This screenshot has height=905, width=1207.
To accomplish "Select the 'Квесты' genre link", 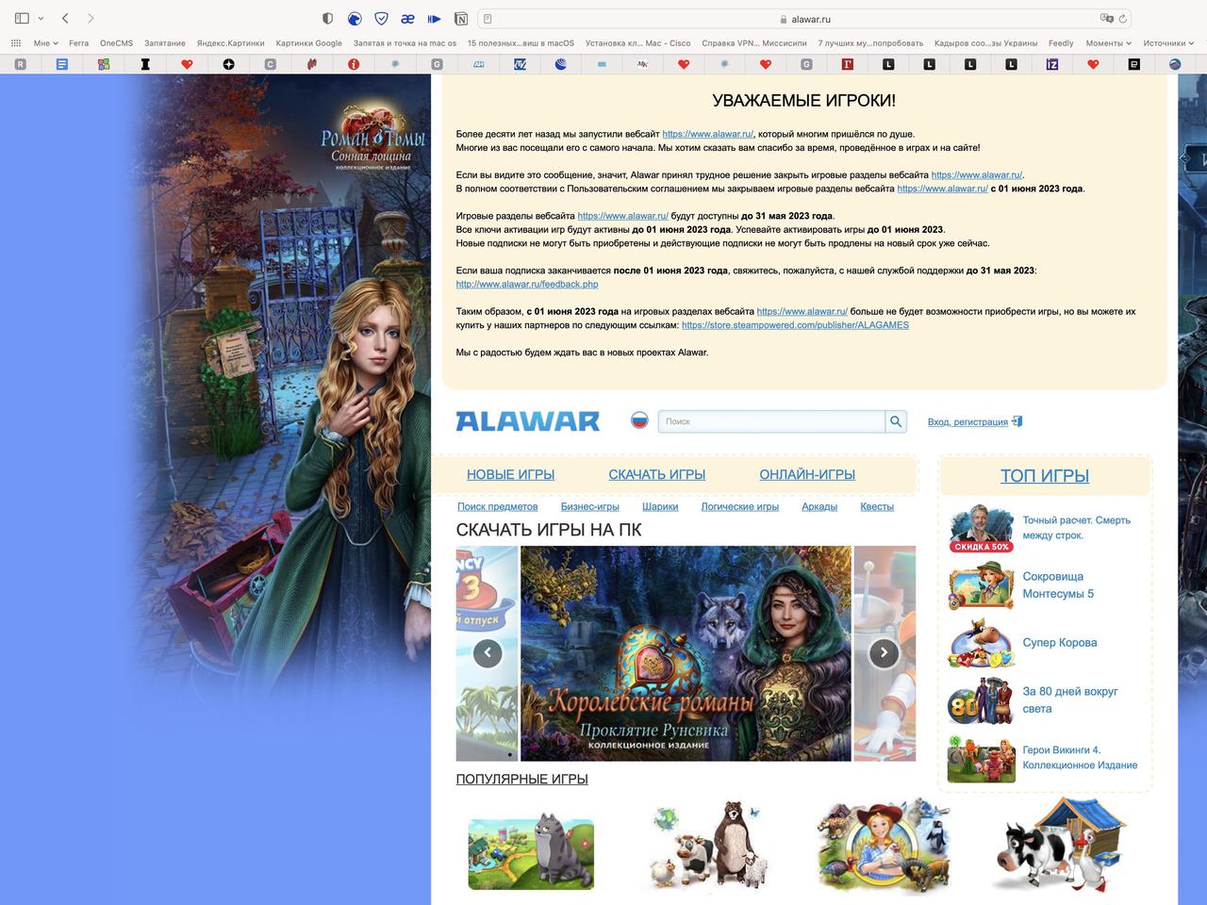I will point(877,506).
